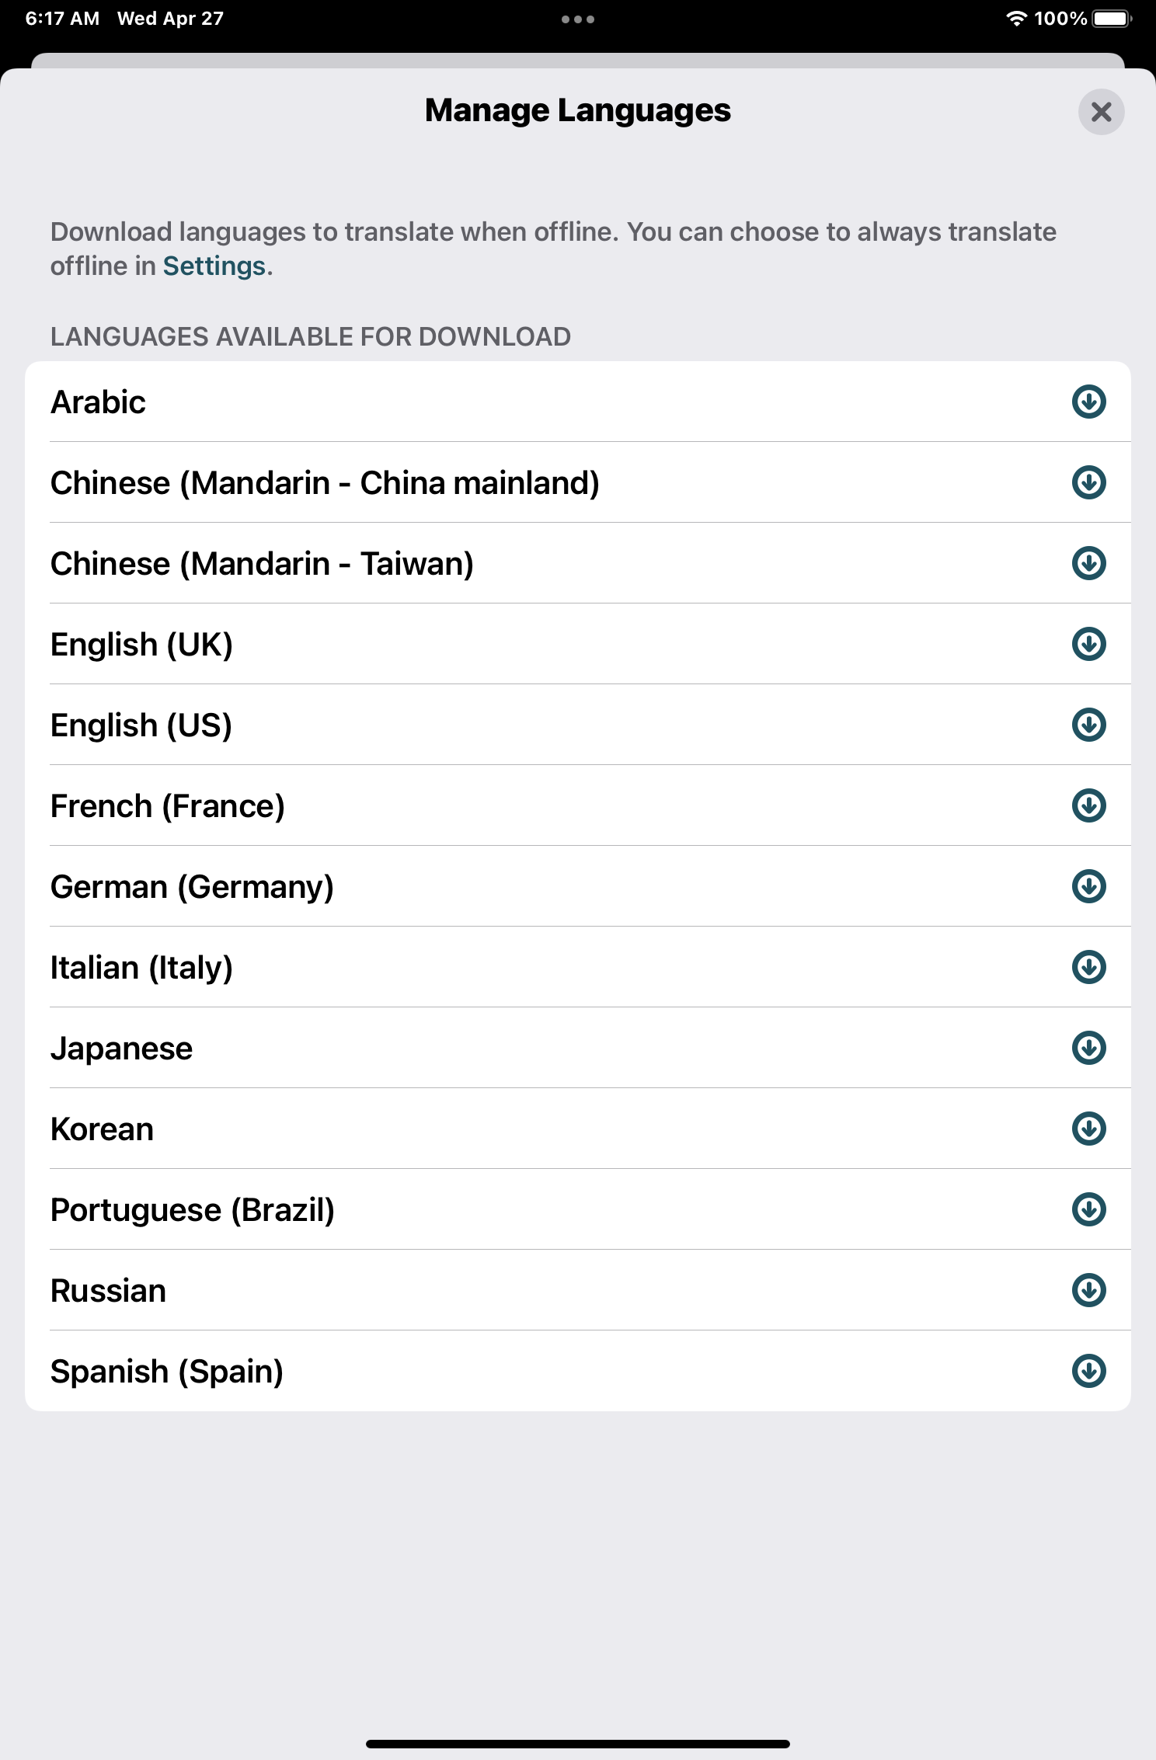Download the English (US) language
The image size is (1156, 1760).
(1088, 725)
